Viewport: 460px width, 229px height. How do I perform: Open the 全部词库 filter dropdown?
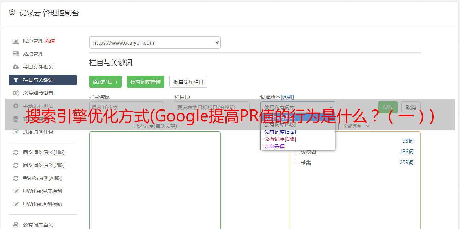[355, 126]
